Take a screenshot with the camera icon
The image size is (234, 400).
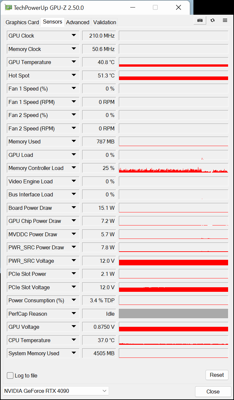click(200, 20)
